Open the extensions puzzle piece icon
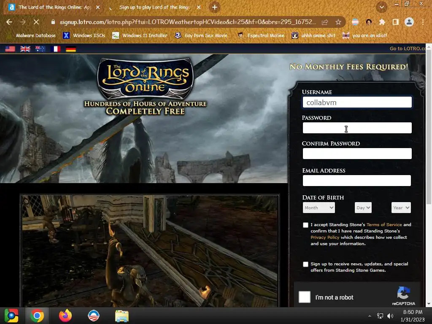 382,22
